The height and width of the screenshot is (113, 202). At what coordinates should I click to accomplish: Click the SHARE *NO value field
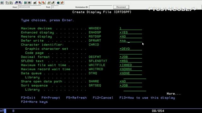(x=131, y=82)
